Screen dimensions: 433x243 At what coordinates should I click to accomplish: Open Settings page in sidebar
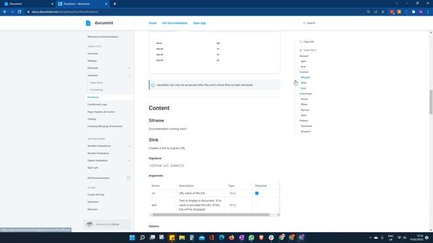[x=92, y=61]
